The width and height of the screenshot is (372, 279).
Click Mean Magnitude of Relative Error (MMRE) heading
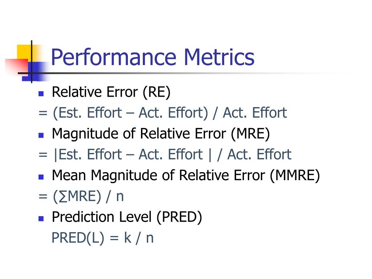click(x=186, y=175)
